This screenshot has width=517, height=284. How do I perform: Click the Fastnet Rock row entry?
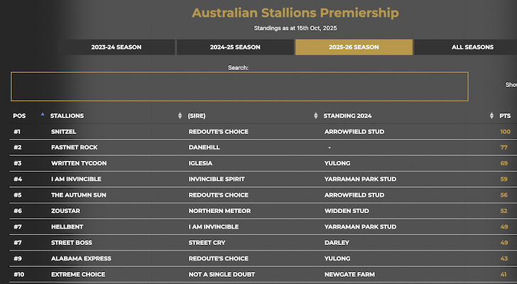click(x=74, y=147)
